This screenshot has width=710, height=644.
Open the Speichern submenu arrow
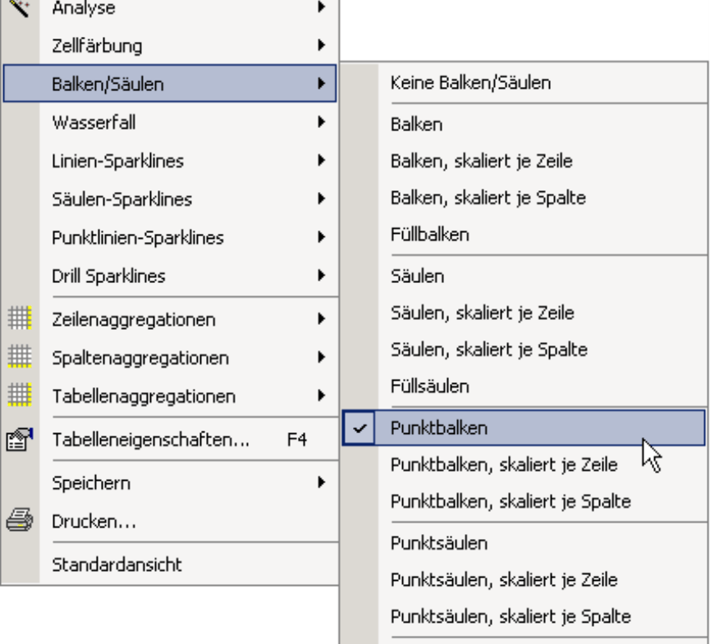point(322,482)
